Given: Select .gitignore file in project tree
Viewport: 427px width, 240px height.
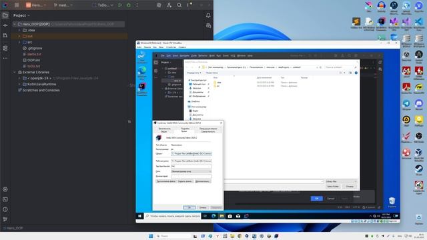Looking at the screenshot, I should (x=35, y=48).
